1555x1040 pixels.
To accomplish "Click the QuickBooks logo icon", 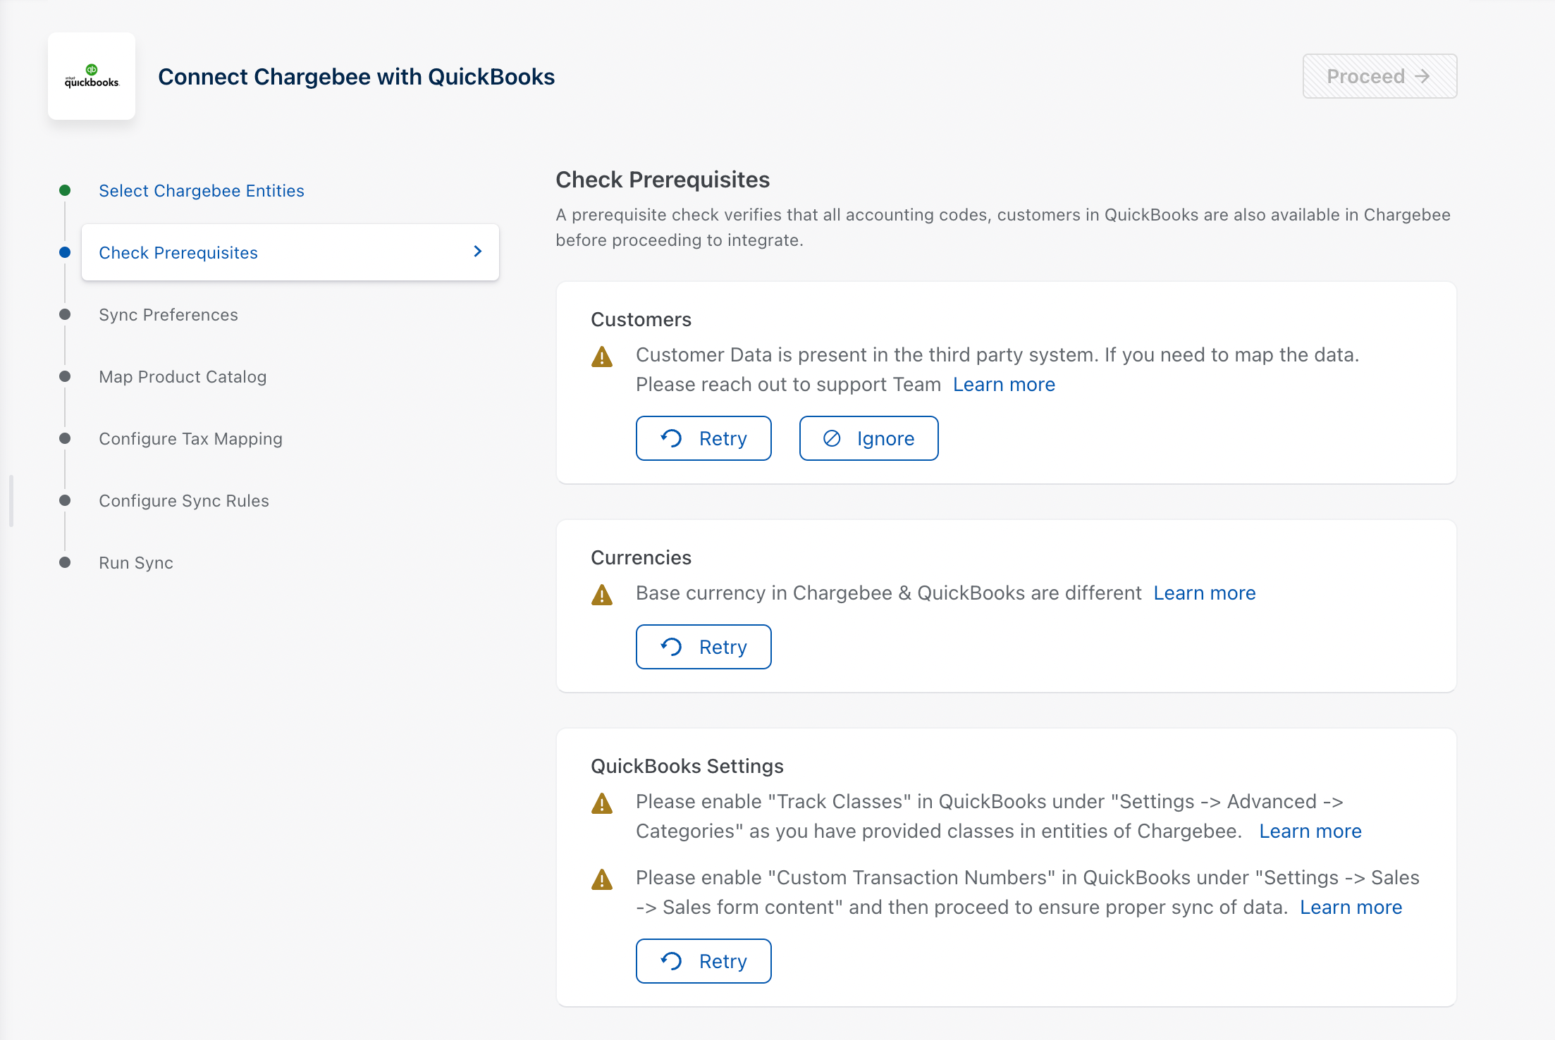I will click(x=92, y=76).
